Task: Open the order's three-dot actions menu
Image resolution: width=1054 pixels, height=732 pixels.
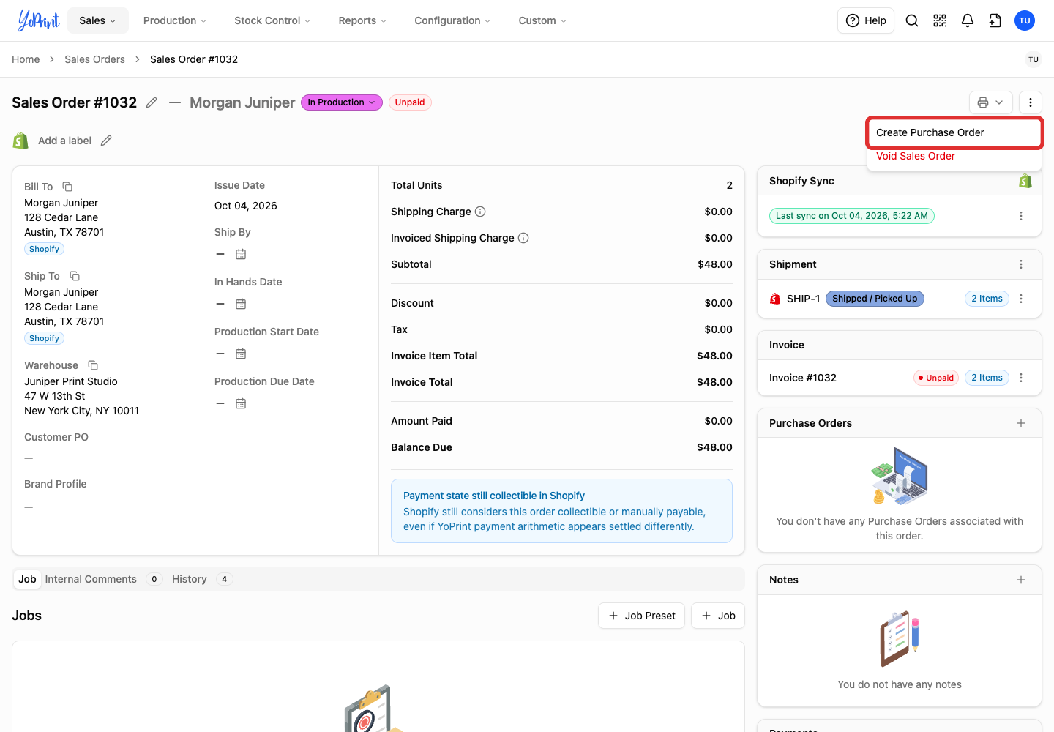Action: coord(1031,102)
